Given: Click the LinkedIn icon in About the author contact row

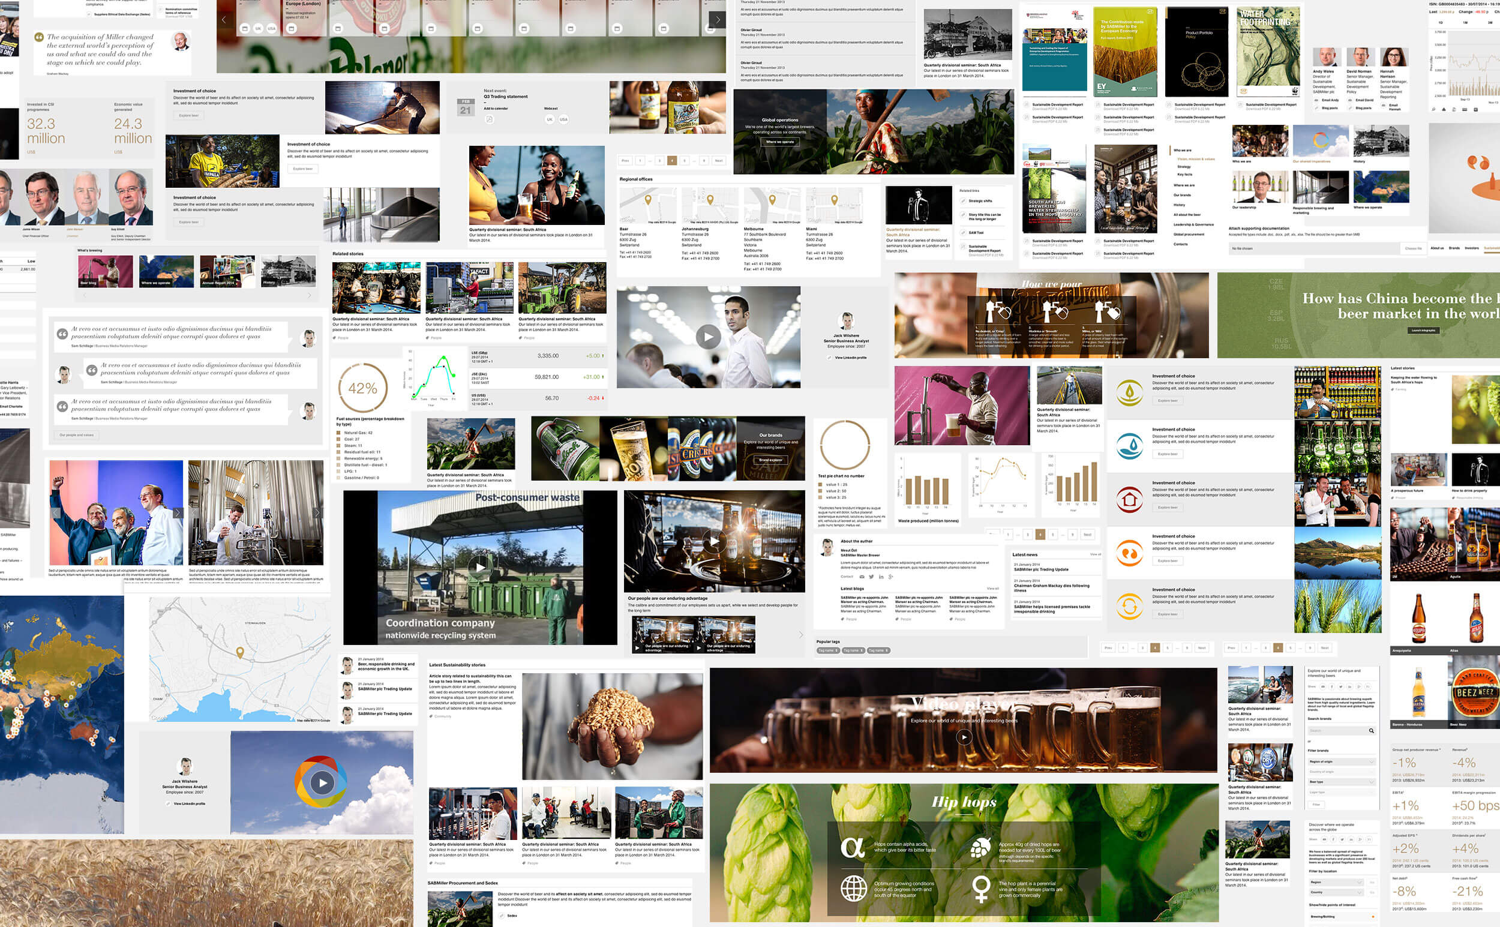Looking at the screenshot, I should tap(881, 578).
